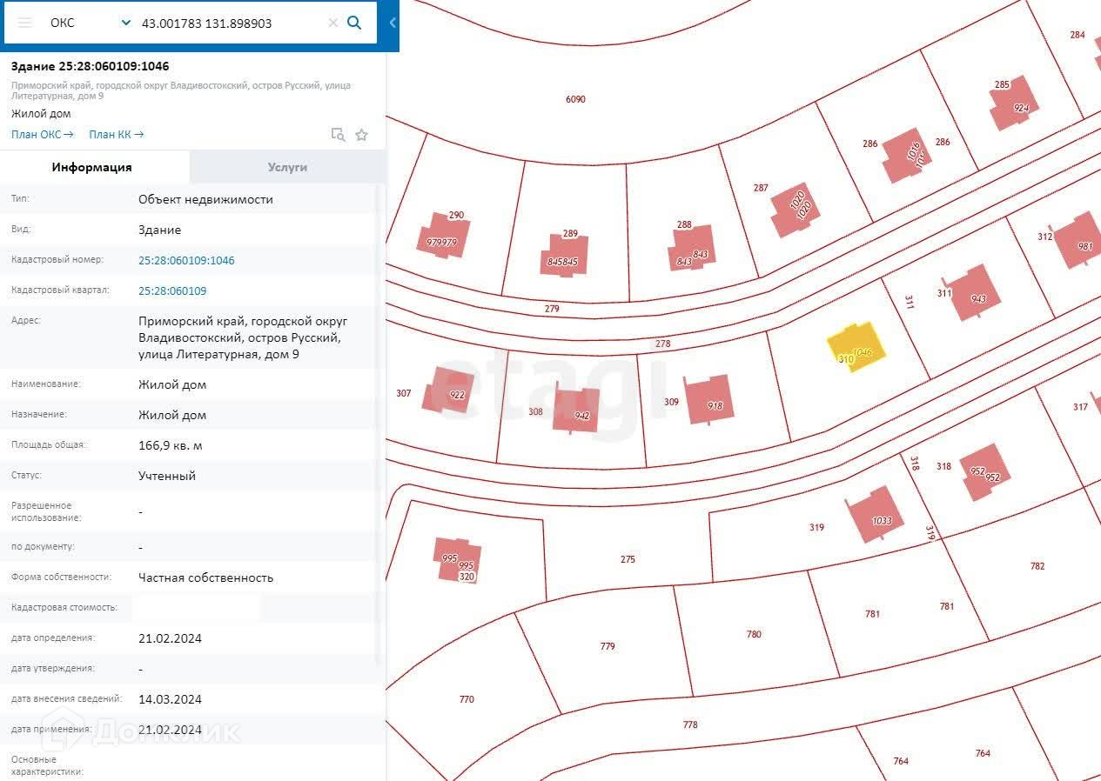Select parcel 782 on the map
Image resolution: width=1101 pixels, height=781 pixels.
pos(1037,566)
